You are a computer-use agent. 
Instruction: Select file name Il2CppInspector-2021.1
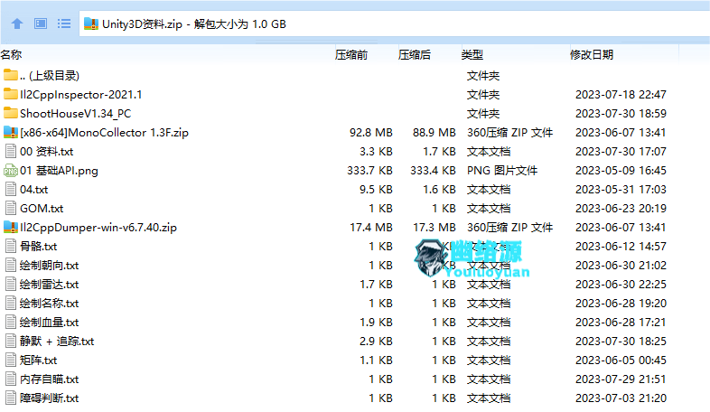[80, 95]
